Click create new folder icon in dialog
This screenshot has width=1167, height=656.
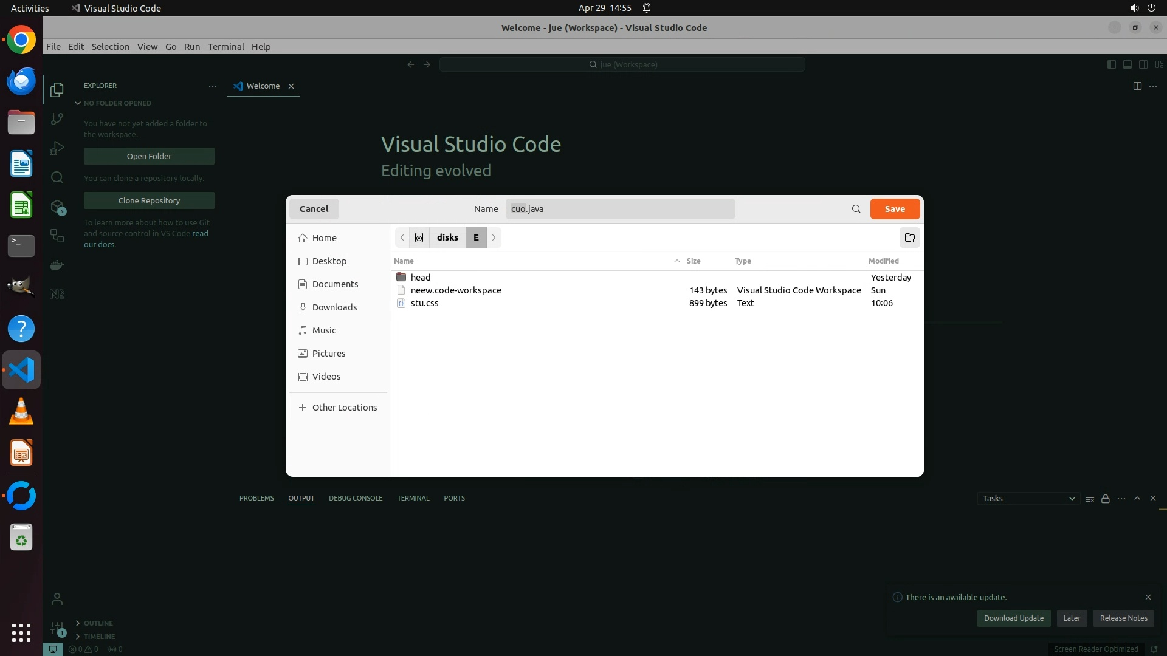[x=909, y=237]
